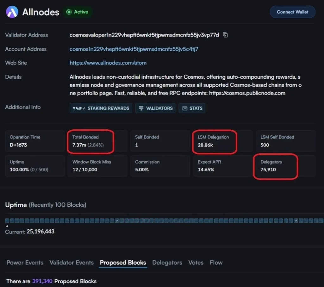Open the Delegators tab
This screenshot has height=287, width=324.
[167, 263]
